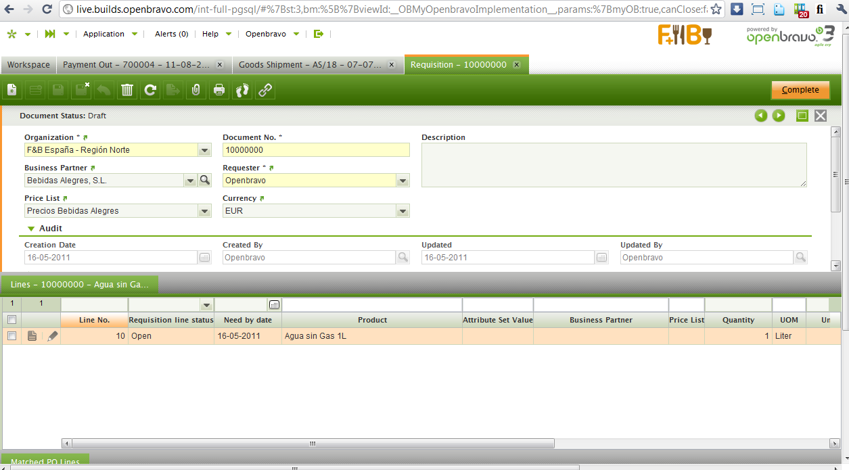849x470 pixels.
Task: Toggle the select-all lines checkbox
Action: click(12, 320)
